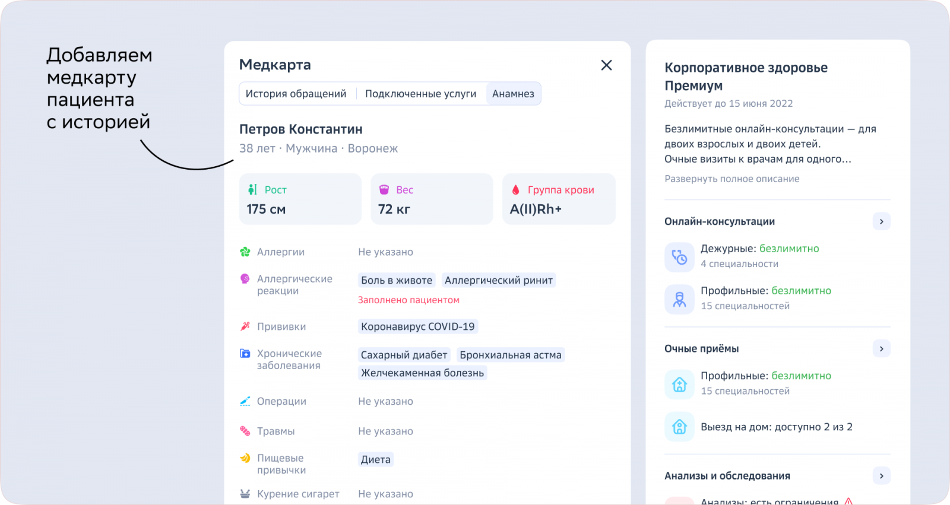Screen dimensions: 950x505
Task: Click the Группа крови card
Action: click(x=559, y=199)
